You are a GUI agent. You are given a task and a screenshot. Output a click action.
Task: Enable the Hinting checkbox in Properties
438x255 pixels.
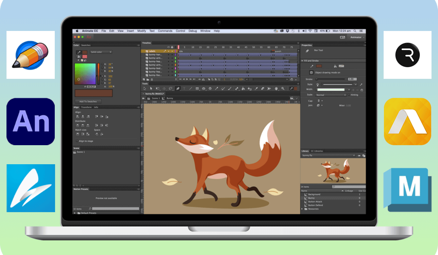tap(349, 95)
